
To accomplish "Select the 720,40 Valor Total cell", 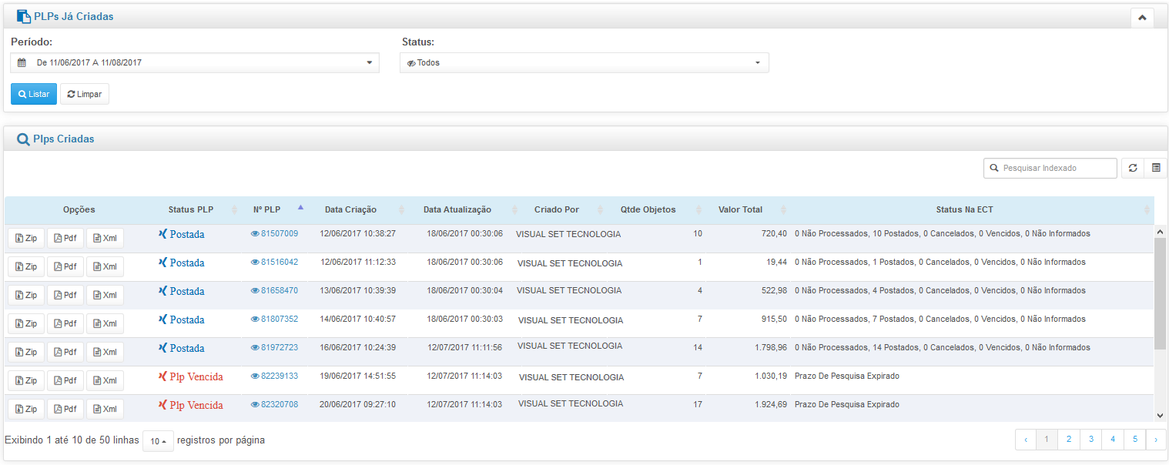I will click(x=774, y=233).
